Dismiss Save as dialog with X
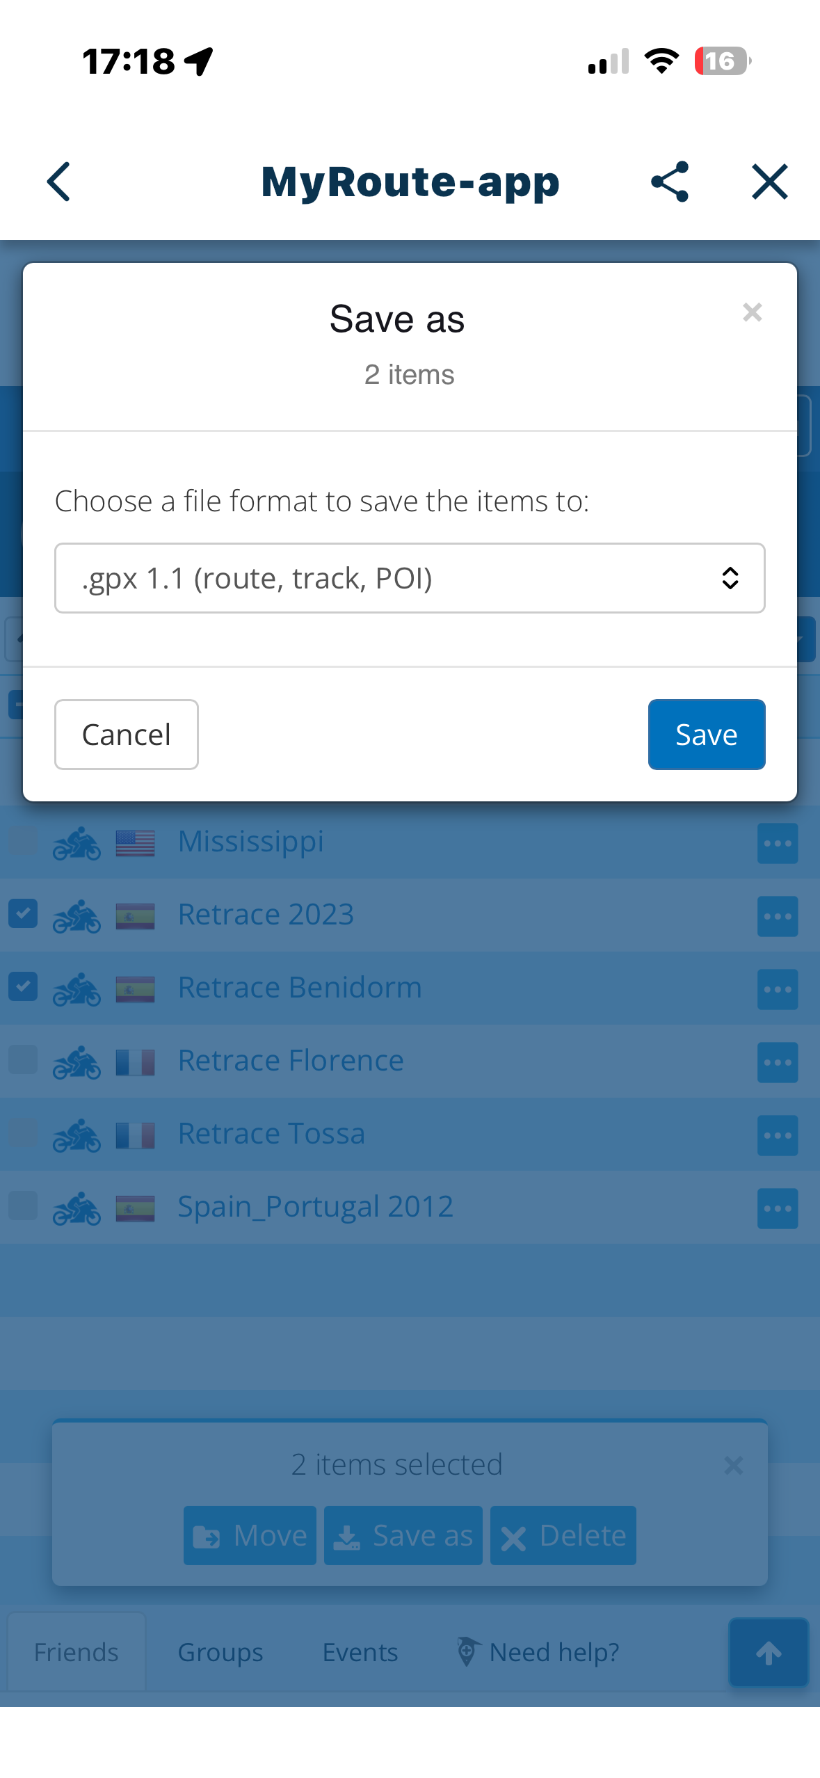Image resolution: width=820 pixels, height=1778 pixels. click(x=752, y=312)
